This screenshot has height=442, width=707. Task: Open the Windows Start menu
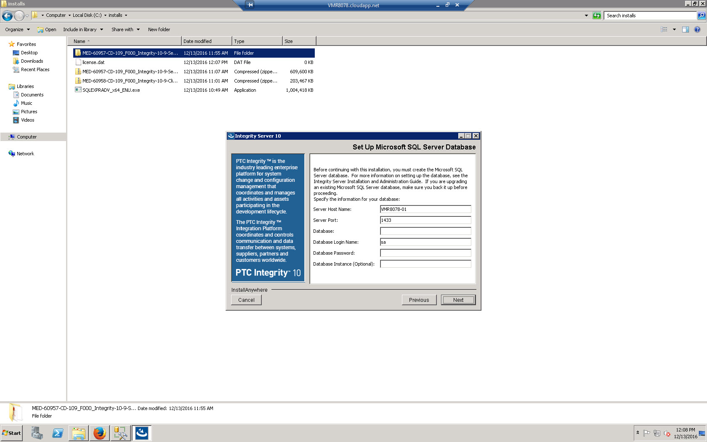pos(12,433)
